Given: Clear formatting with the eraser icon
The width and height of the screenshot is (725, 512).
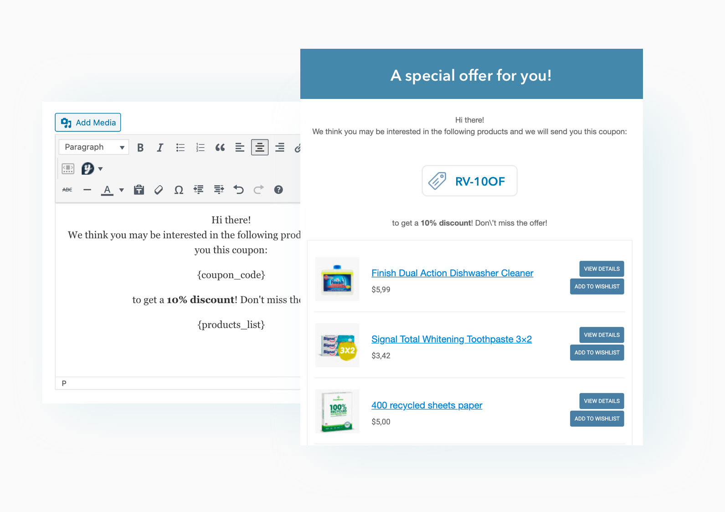Looking at the screenshot, I should point(159,190).
